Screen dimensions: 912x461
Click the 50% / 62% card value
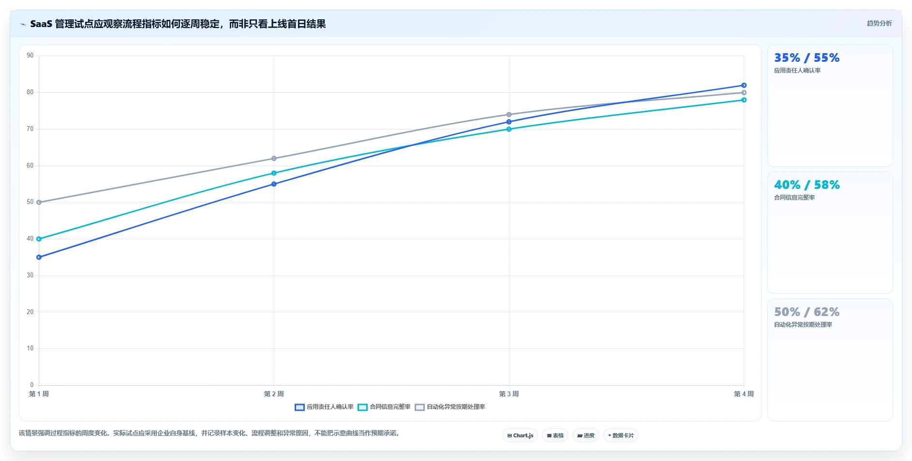(x=807, y=312)
